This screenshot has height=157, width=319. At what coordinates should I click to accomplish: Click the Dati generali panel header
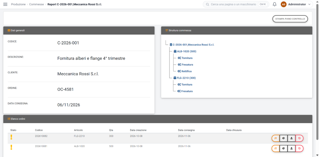(79, 30)
